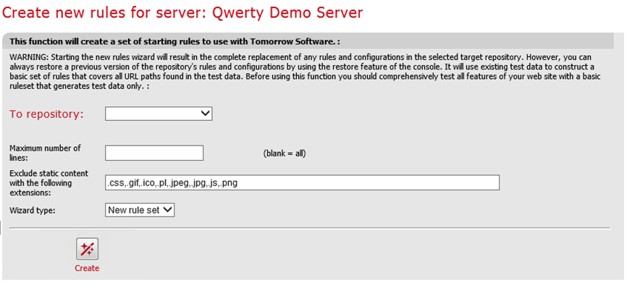Click the arrow next to New rule set
The height and width of the screenshot is (294, 627).
168,210
